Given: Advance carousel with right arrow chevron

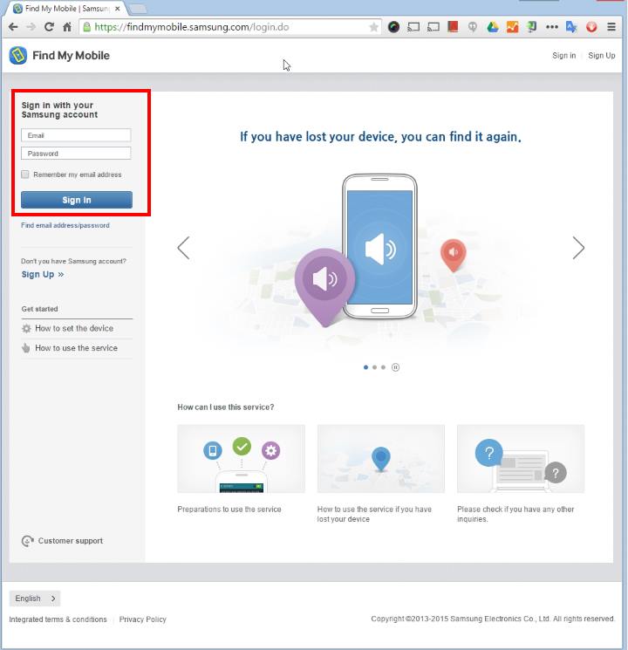Looking at the screenshot, I should tap(578, 248).
